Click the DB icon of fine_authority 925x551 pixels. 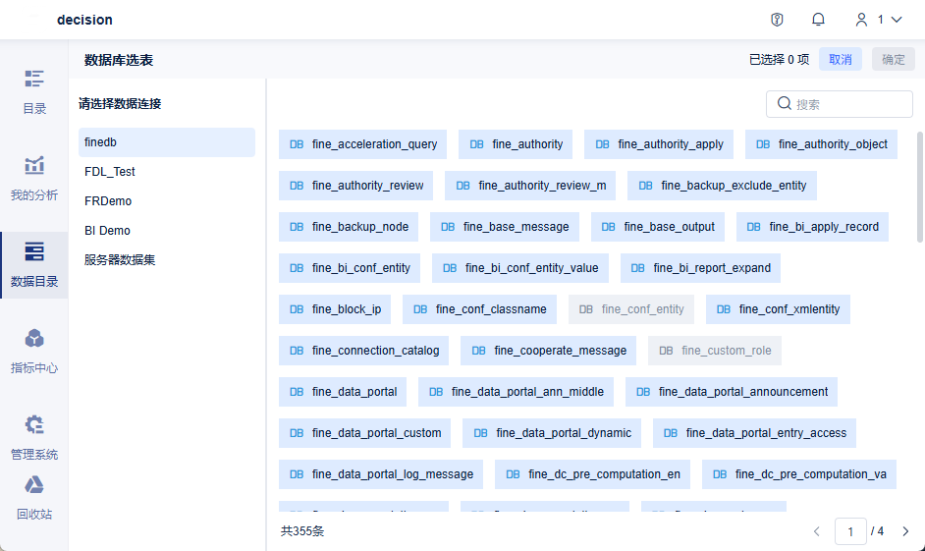click(x=476, y=144)
